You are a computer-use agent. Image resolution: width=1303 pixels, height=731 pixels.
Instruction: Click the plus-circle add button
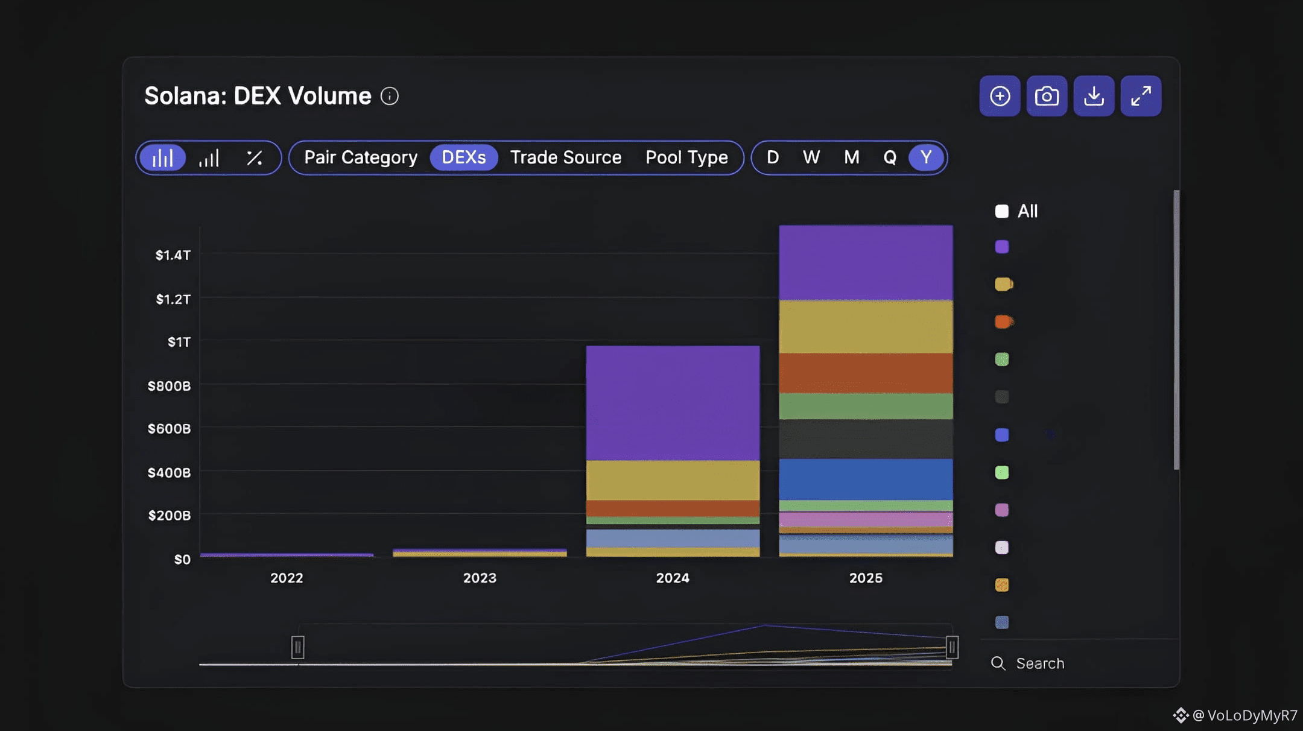tap(1000, 96)
